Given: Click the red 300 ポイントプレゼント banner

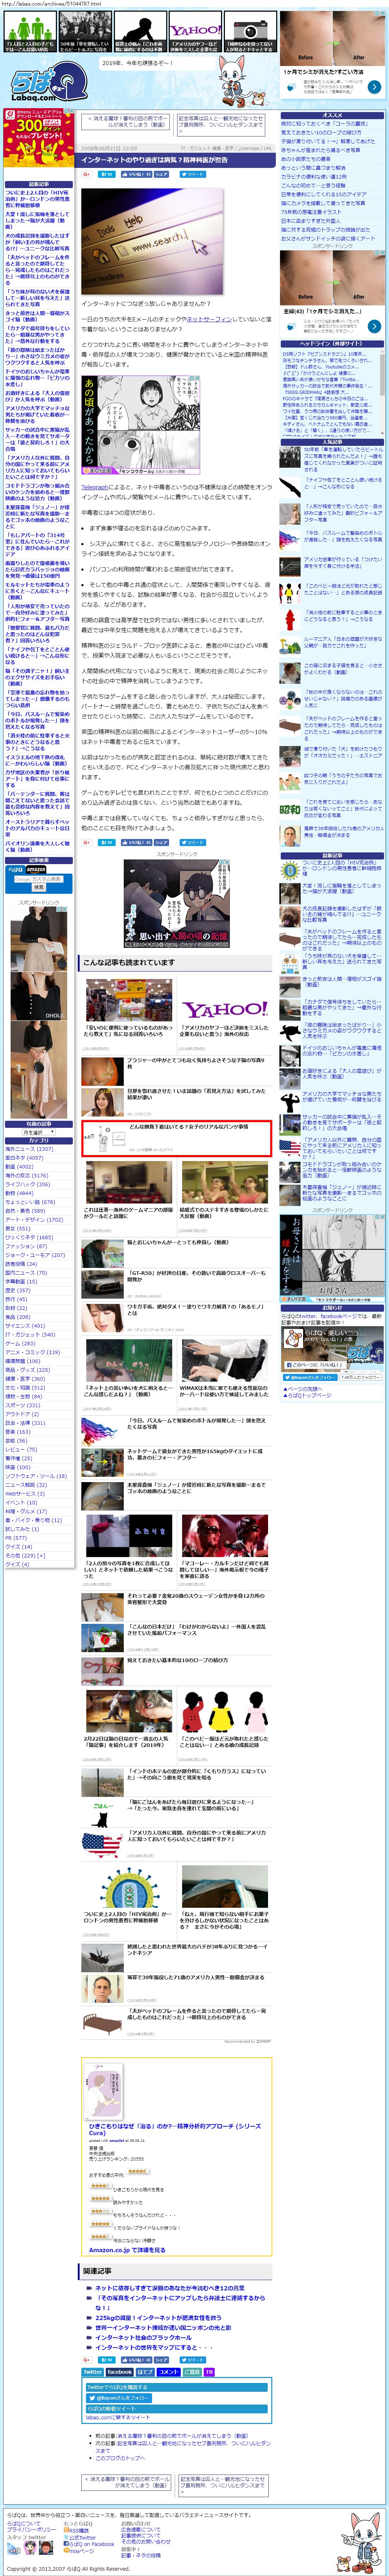Looking at the screenshot, I should 39,138.
